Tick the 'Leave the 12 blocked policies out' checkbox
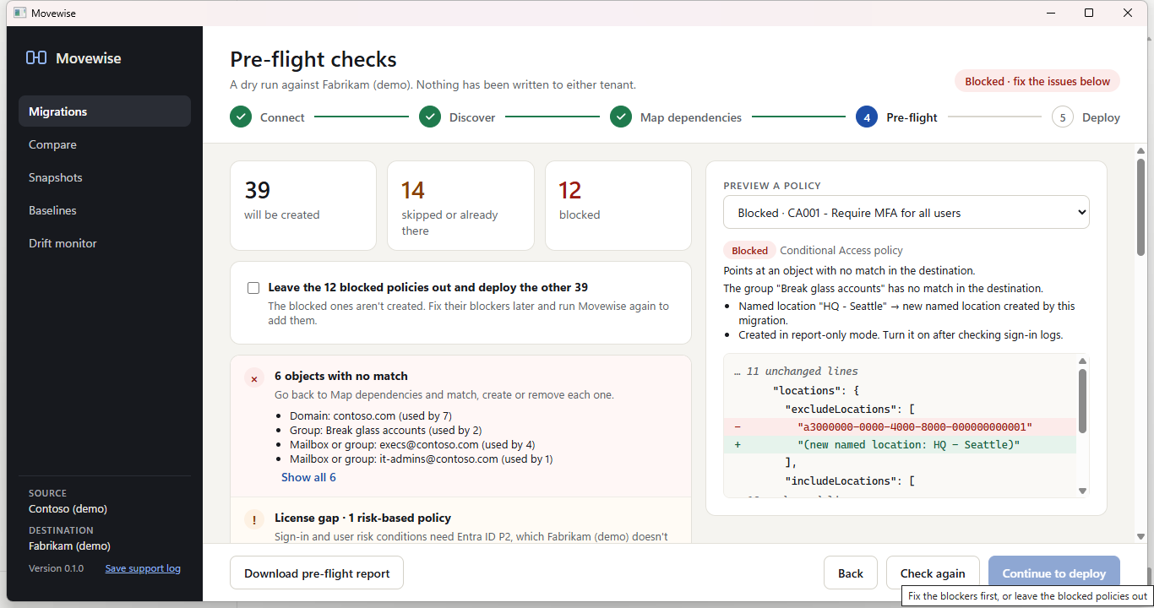Viewport: 1154px width, 608px height. tap(253, 288)
